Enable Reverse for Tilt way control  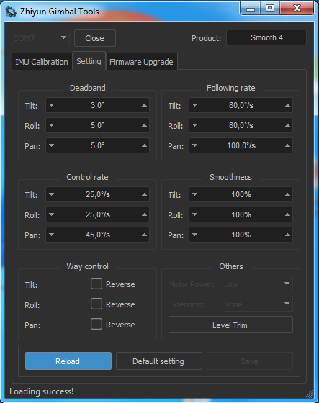pos(96,284)
